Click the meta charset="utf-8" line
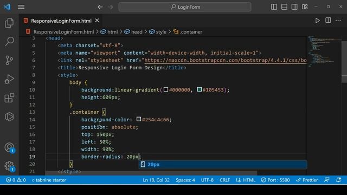Screen dimensions: 347x195 (x=91, y=45)
